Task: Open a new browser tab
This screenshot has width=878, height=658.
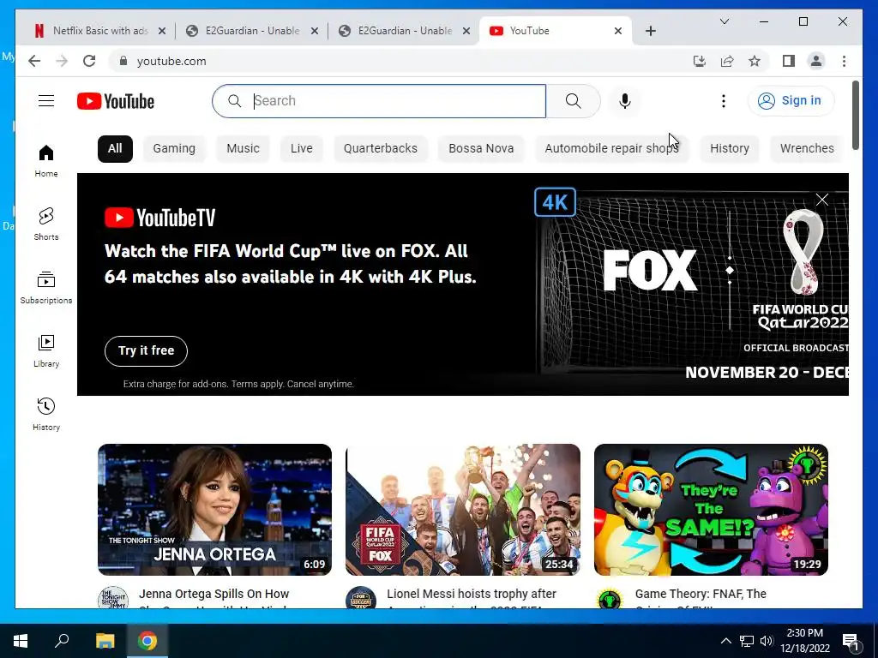Action: click(x=650, y=31)
